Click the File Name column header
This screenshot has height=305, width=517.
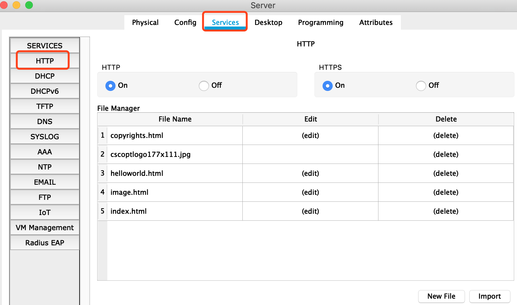(175, 119)
